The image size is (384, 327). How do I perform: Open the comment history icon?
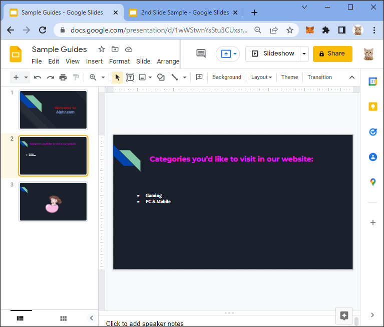coord(201,53)
